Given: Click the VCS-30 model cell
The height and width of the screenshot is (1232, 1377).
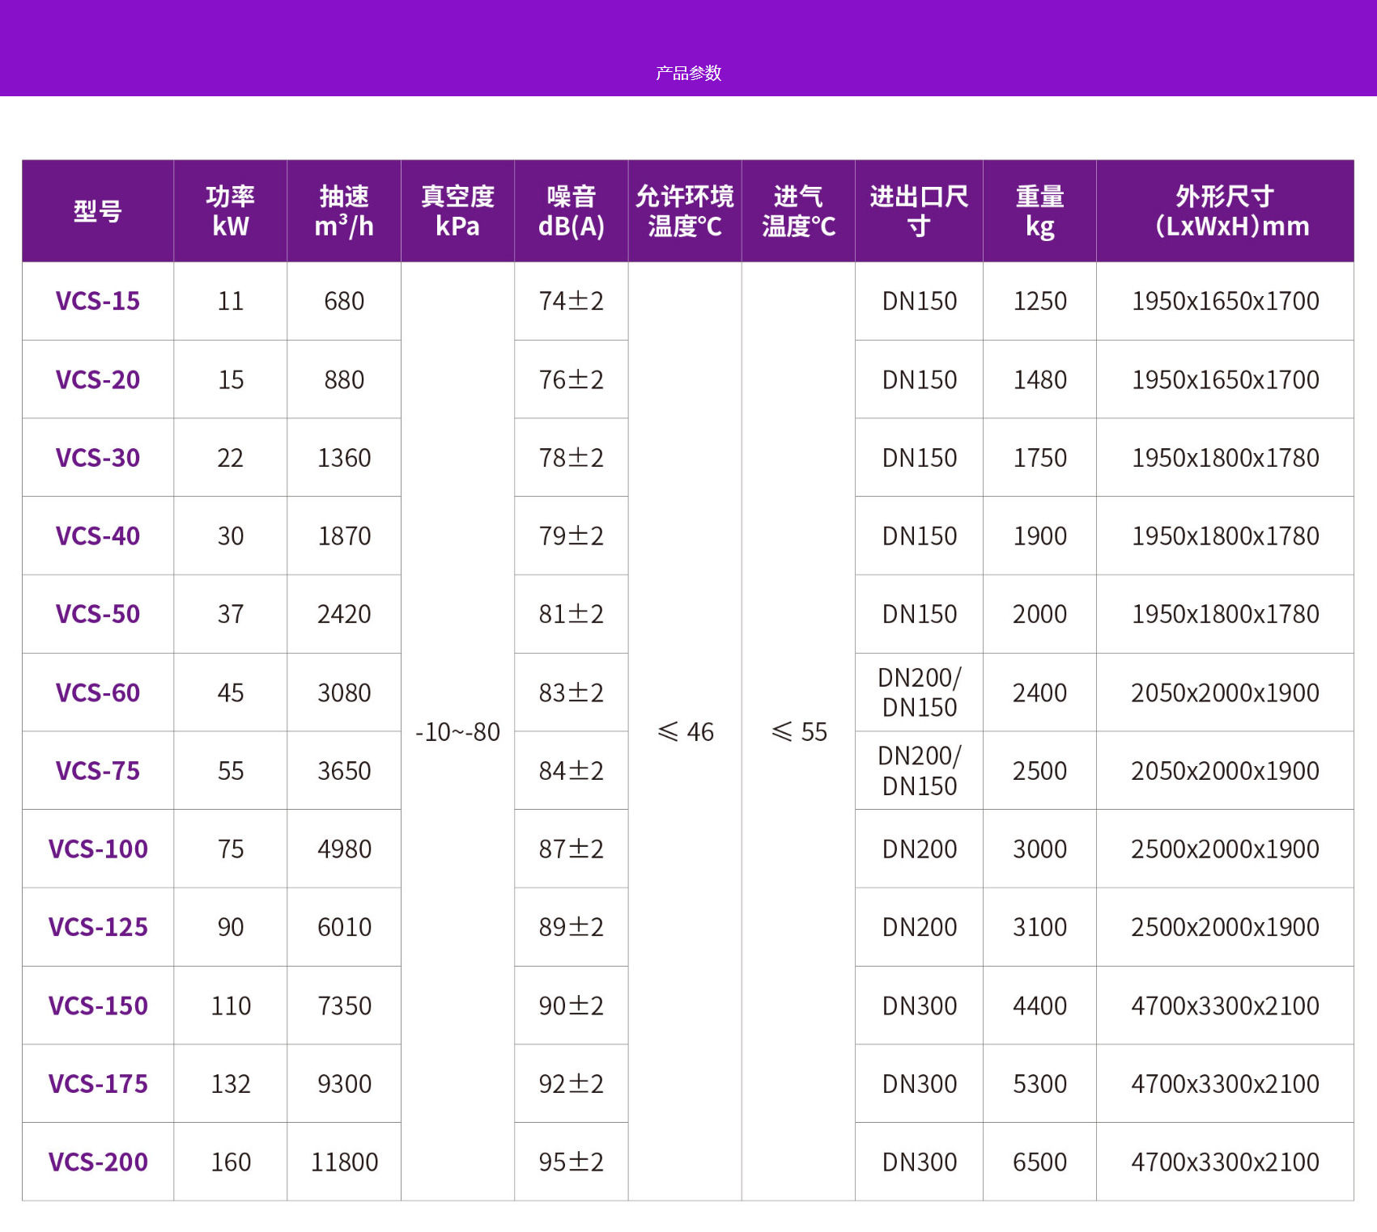Looking at the screenshot, I should coord(98,458).
